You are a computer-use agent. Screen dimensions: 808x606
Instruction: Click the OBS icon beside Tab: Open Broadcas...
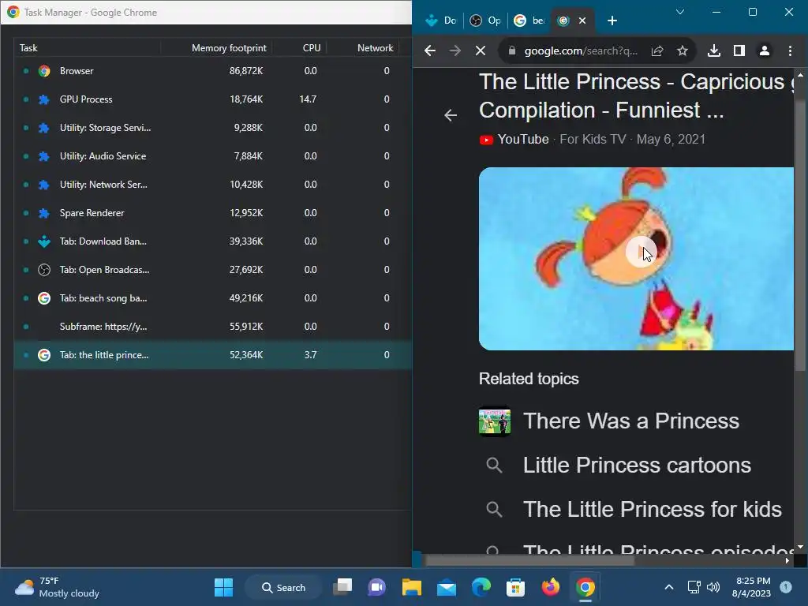[x=44, y=270]
